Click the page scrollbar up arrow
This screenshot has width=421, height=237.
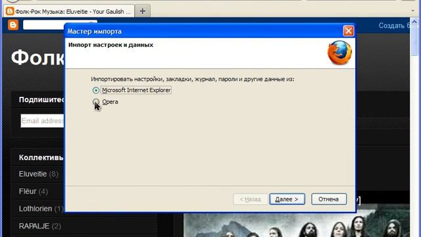414,22
